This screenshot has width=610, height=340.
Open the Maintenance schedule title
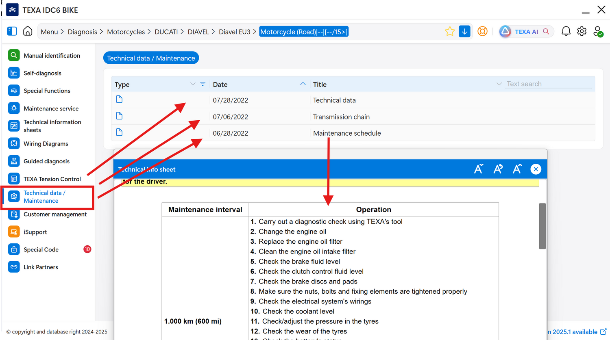(x=347, y=133)
